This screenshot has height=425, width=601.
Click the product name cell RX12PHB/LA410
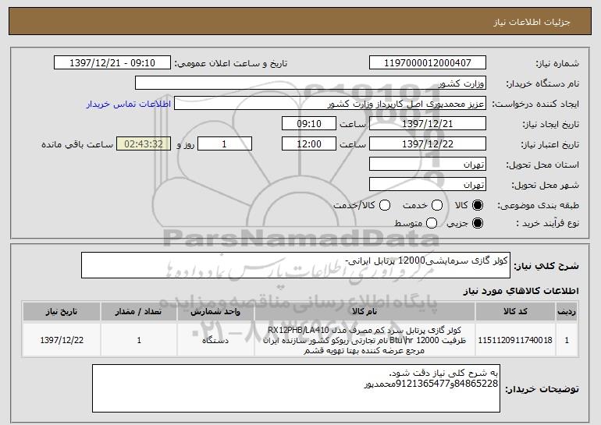pos(365,340)
